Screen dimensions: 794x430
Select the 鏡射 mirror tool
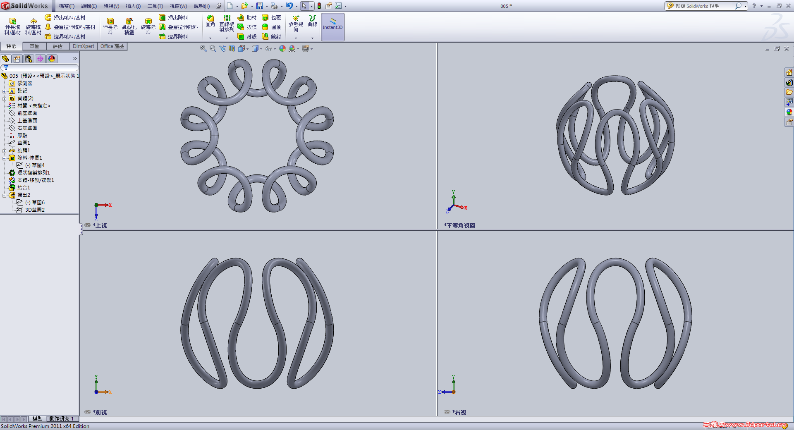(x=271, y=36)
